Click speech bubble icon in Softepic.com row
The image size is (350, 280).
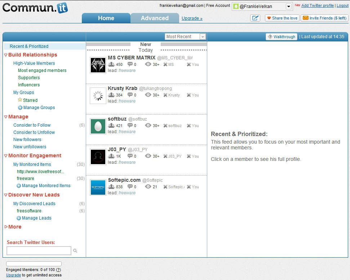(130, 186)
